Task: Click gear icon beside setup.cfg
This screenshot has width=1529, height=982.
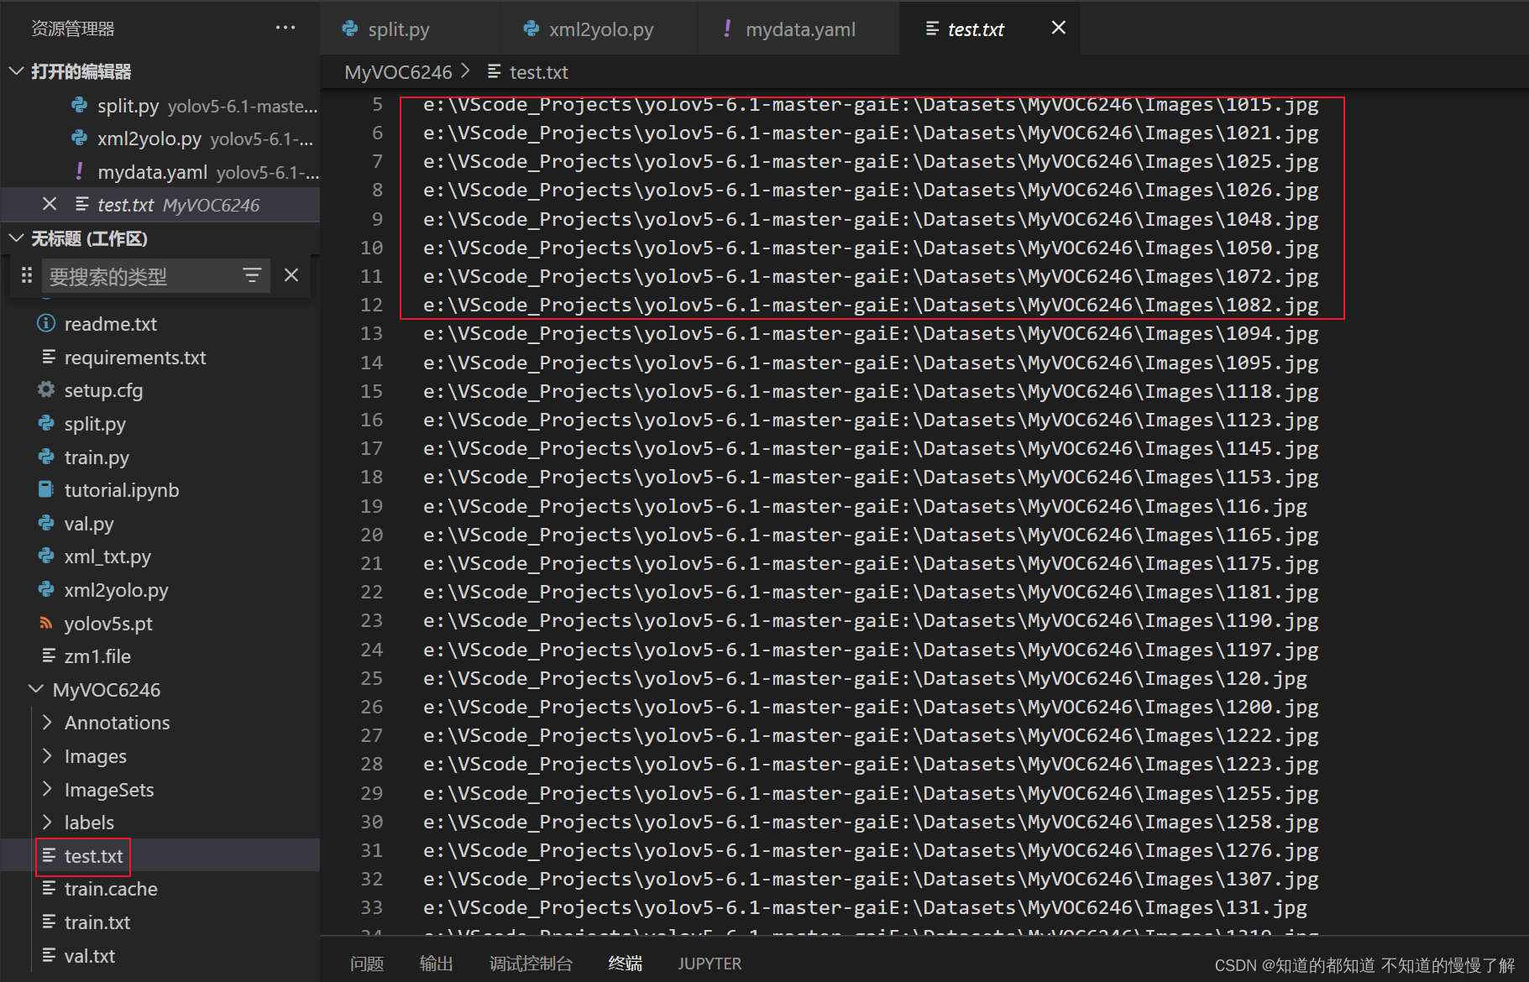Action: pos(47,389)
